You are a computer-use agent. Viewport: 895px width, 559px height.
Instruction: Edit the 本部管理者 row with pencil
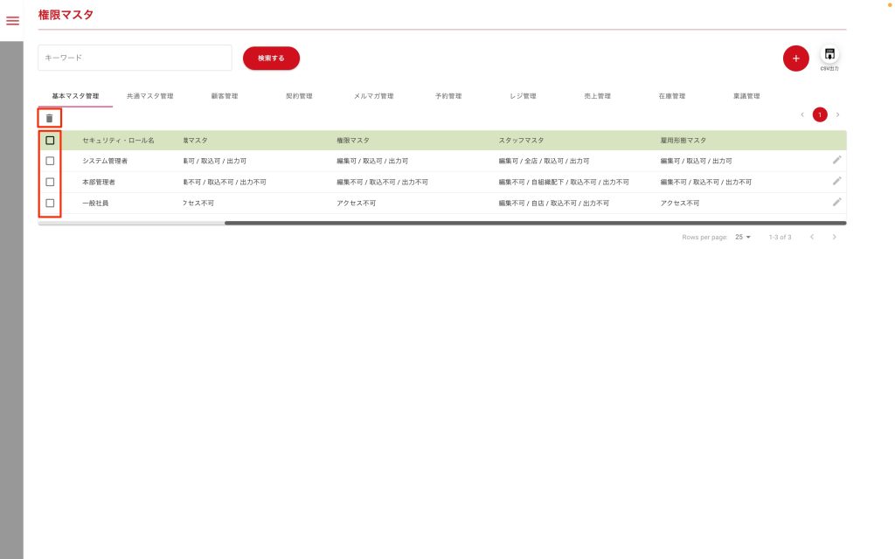(x=836, y=181)
